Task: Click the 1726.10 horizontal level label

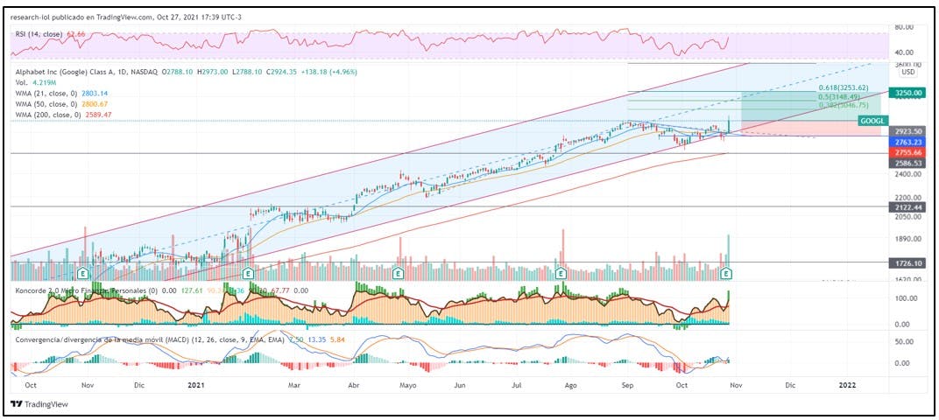Action: click(x=908, y=262)
